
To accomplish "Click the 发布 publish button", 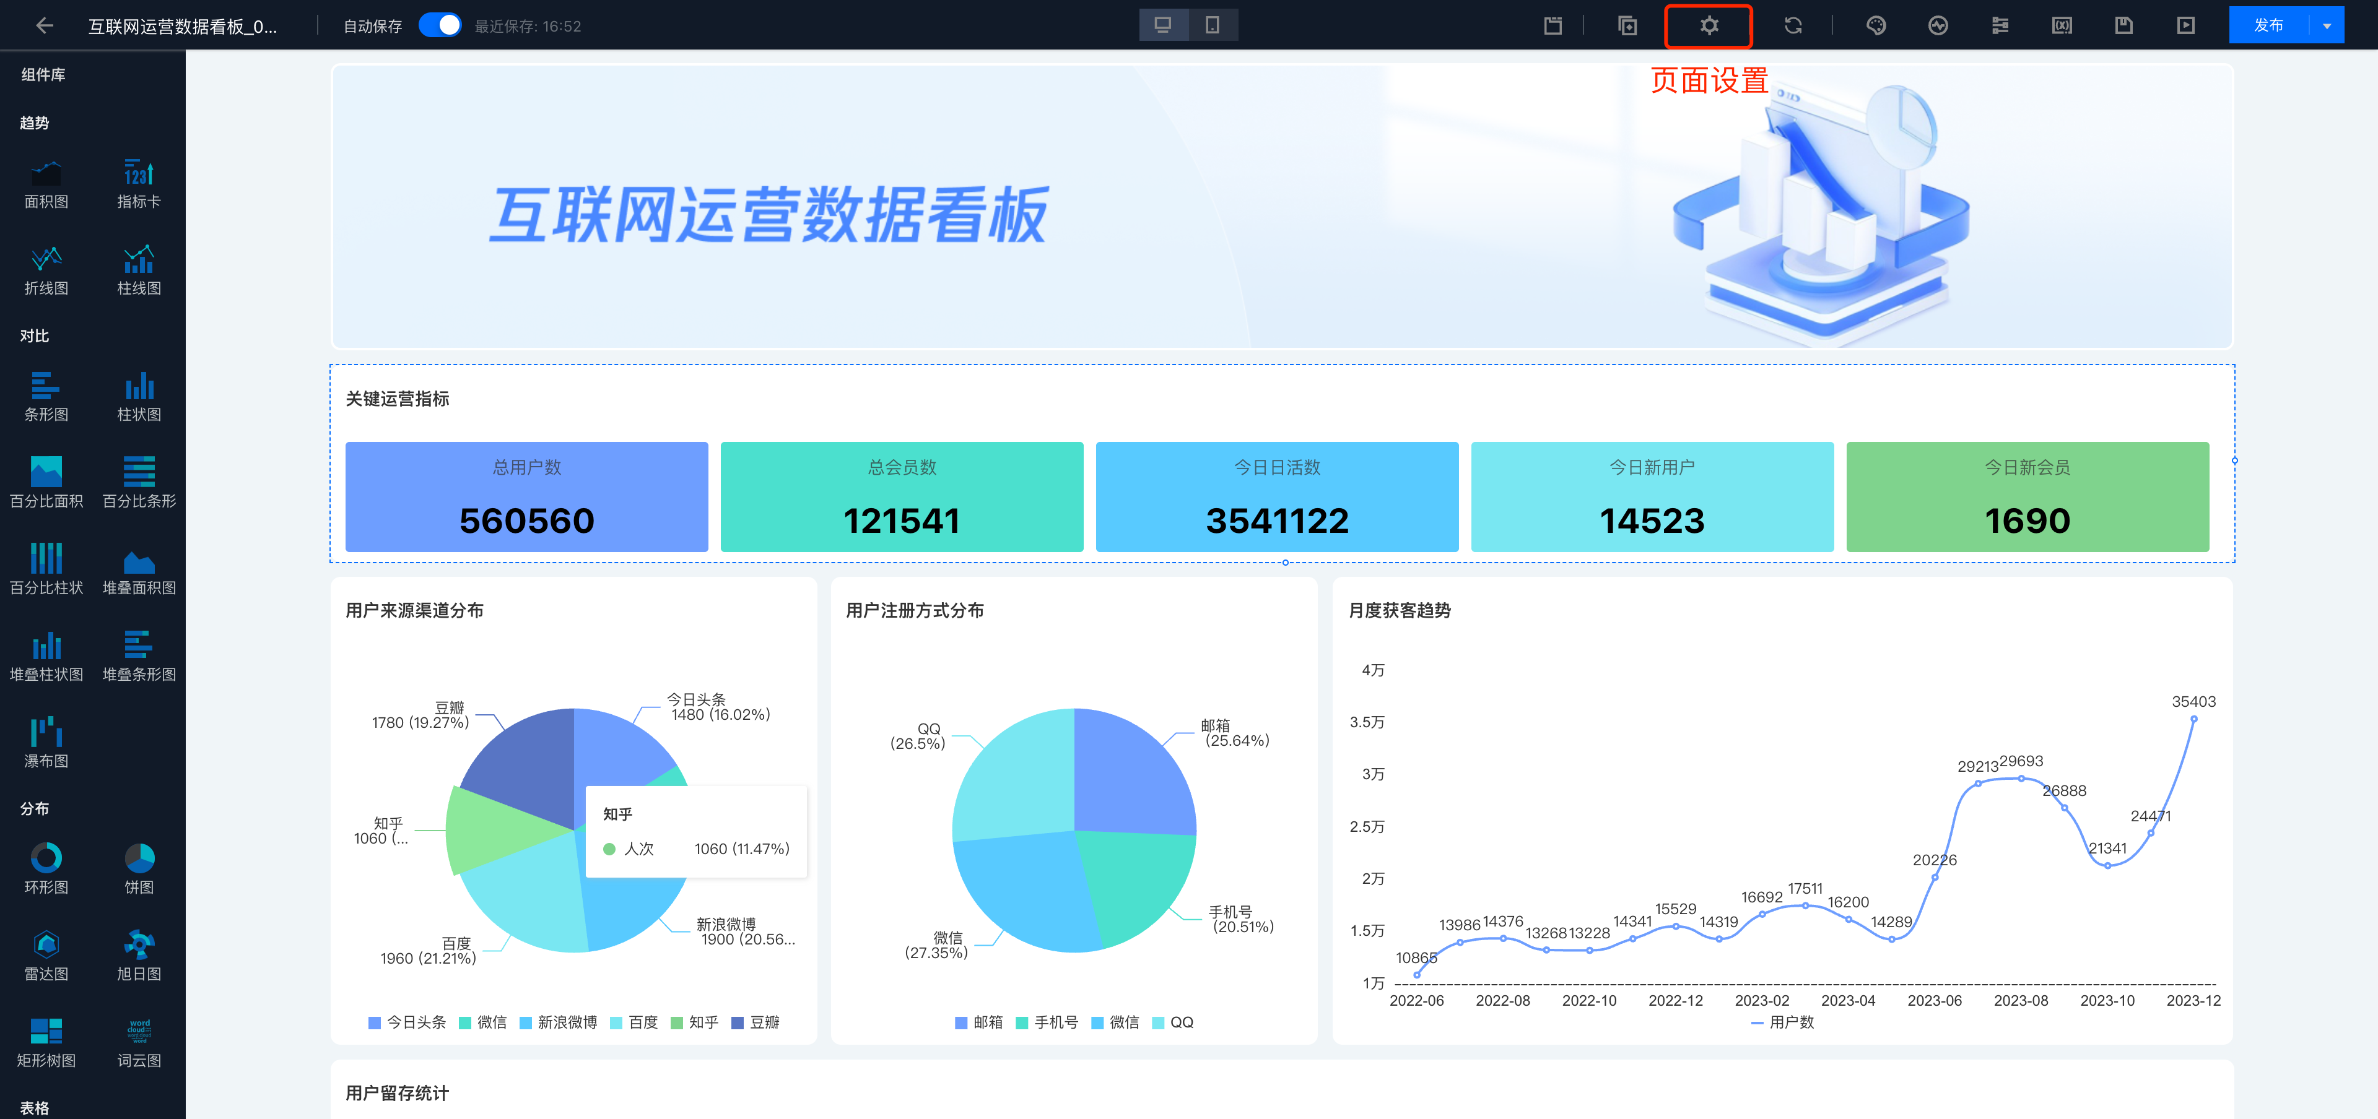I will (2268, 26).
